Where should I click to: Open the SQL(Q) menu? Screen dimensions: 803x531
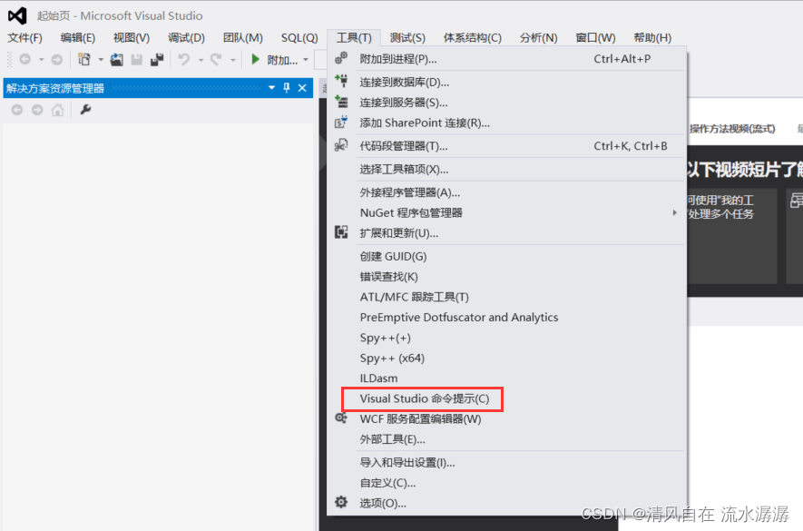(x=299, y=38)
